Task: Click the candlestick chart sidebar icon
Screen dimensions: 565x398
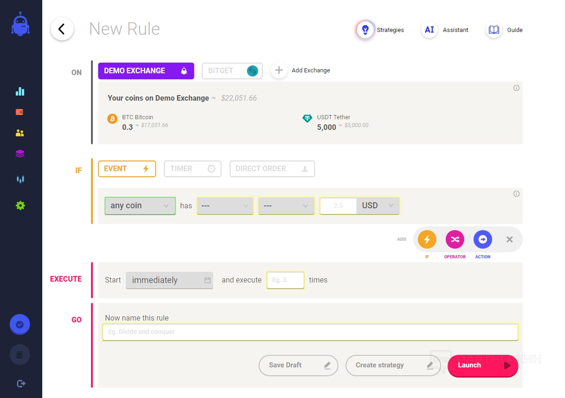Action: coord(20,179)
